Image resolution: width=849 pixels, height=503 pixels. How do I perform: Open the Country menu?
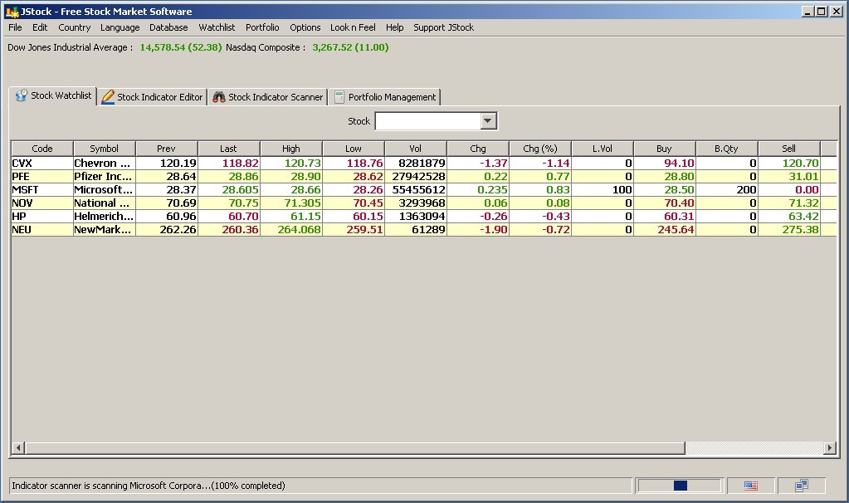(x=74, y=27)
